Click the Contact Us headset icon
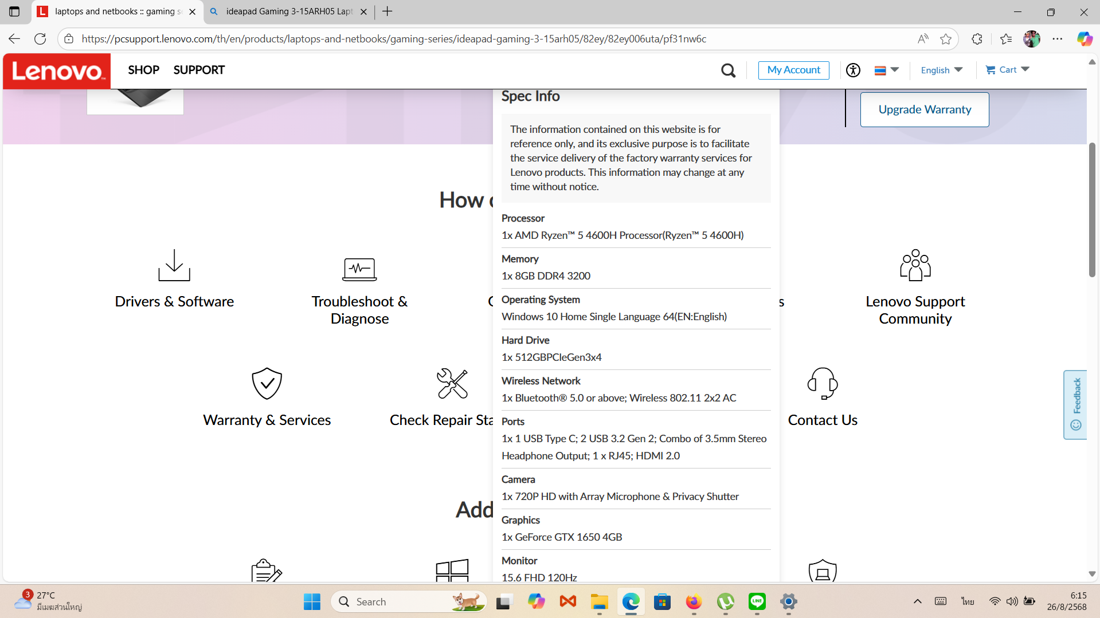 [x=823, y=383]
